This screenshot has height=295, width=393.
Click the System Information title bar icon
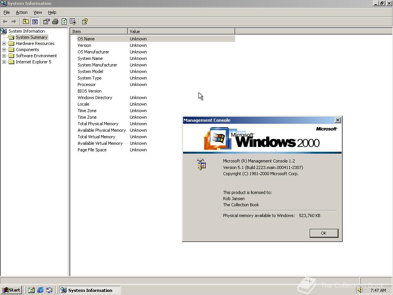(3, 3)
